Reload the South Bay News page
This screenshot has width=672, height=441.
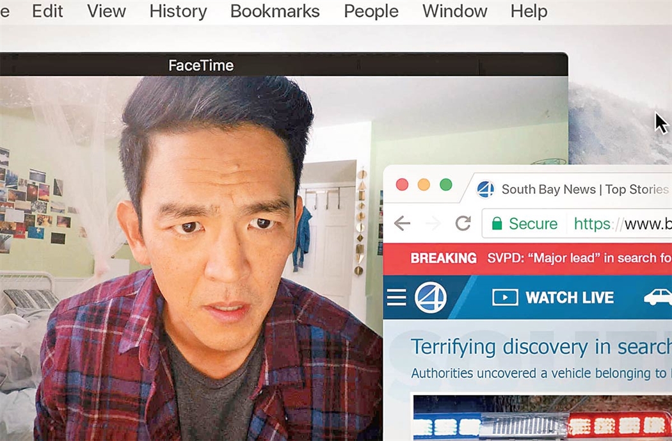(x=463, y=223)
